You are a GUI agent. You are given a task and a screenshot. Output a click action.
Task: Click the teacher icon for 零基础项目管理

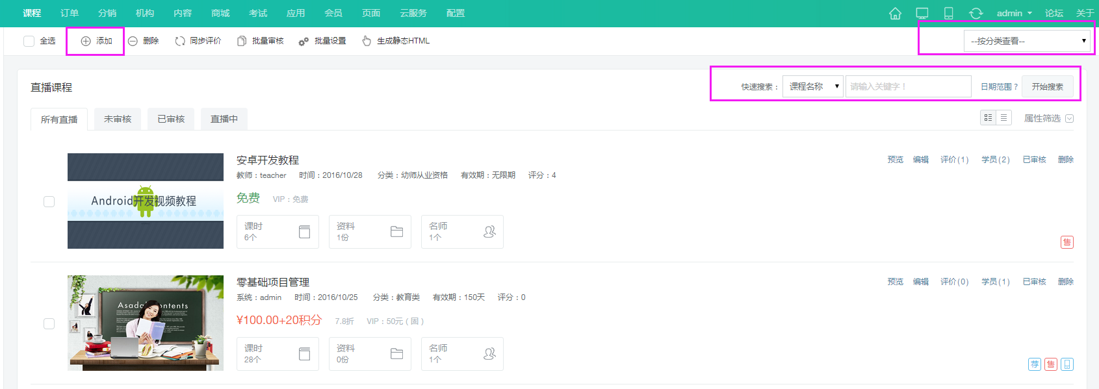click(x=489, y=354)
